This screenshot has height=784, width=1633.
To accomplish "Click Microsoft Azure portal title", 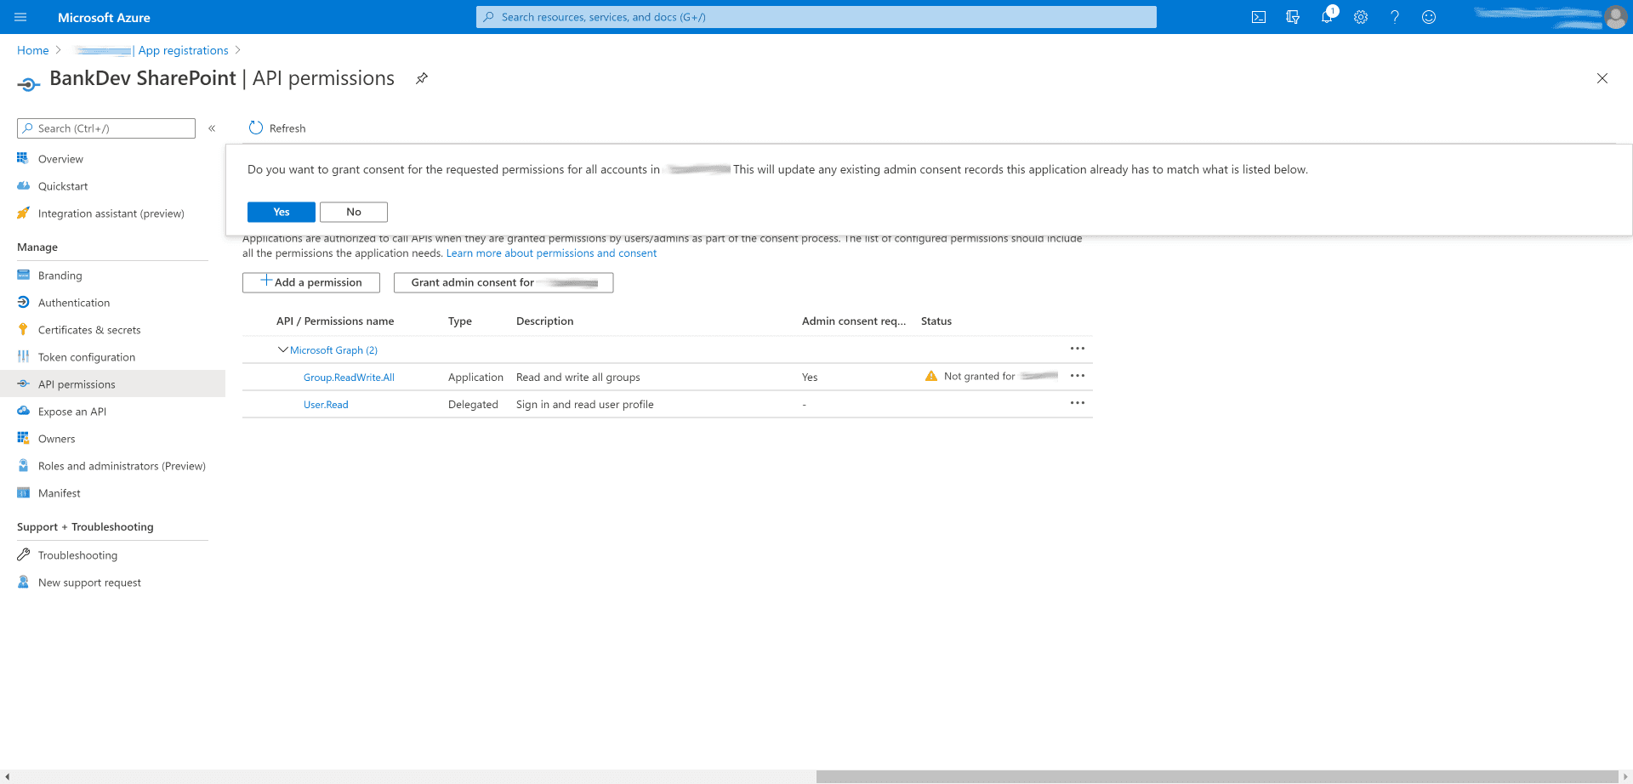I will coord(104,17).
